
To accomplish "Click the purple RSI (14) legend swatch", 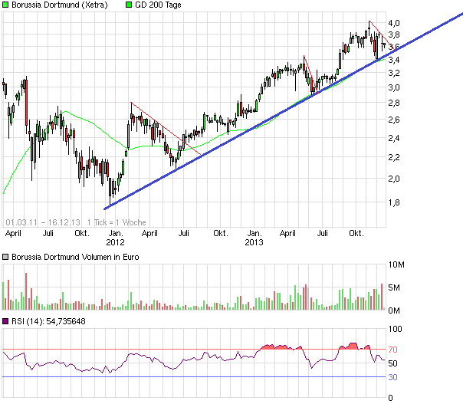I will click(5, 321).
